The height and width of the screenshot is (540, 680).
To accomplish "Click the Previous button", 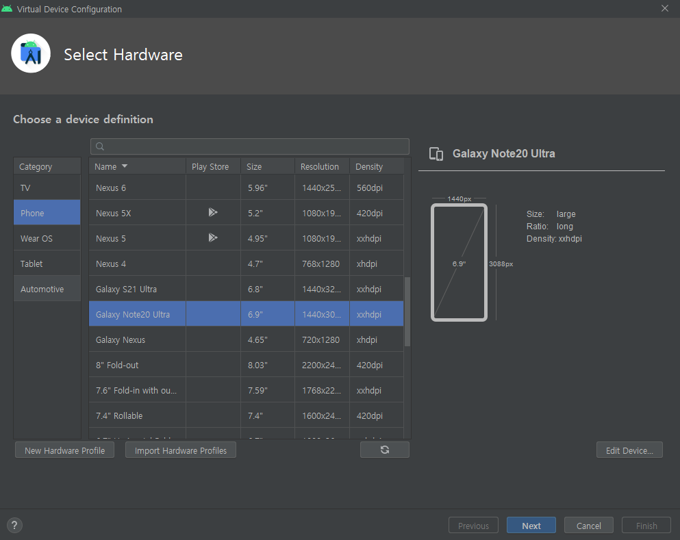I will (473, 525).
